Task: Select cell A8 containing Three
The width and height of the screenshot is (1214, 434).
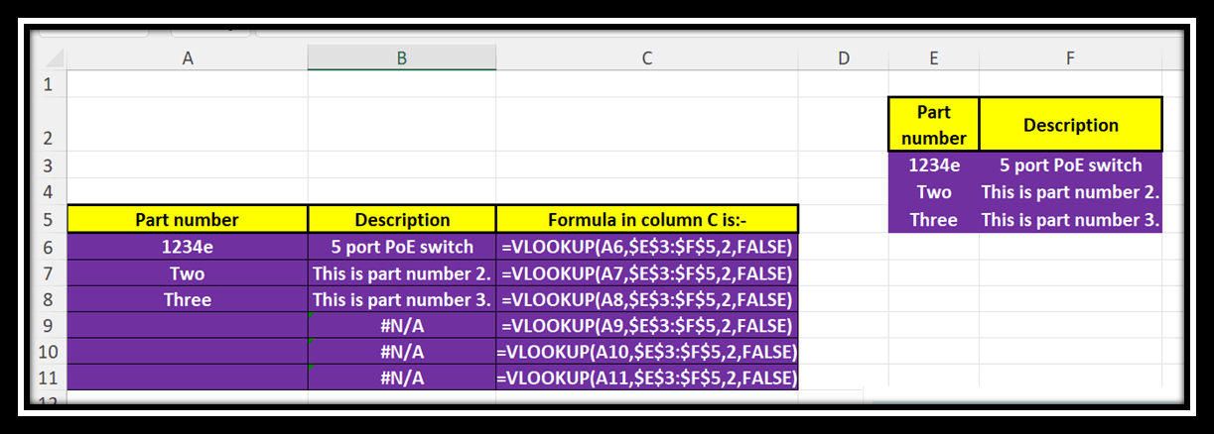Action: (188, 298)
